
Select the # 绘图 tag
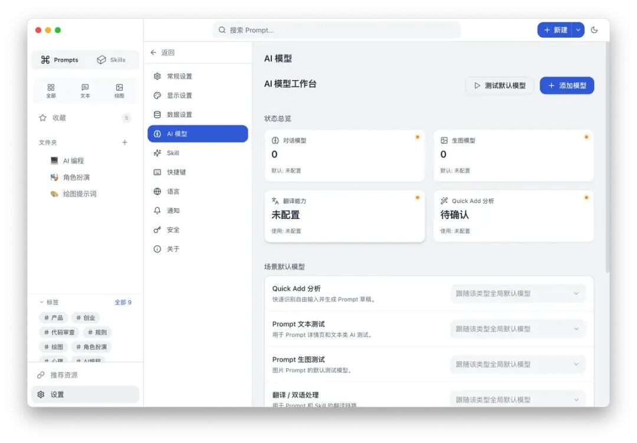tap(54, 347)
